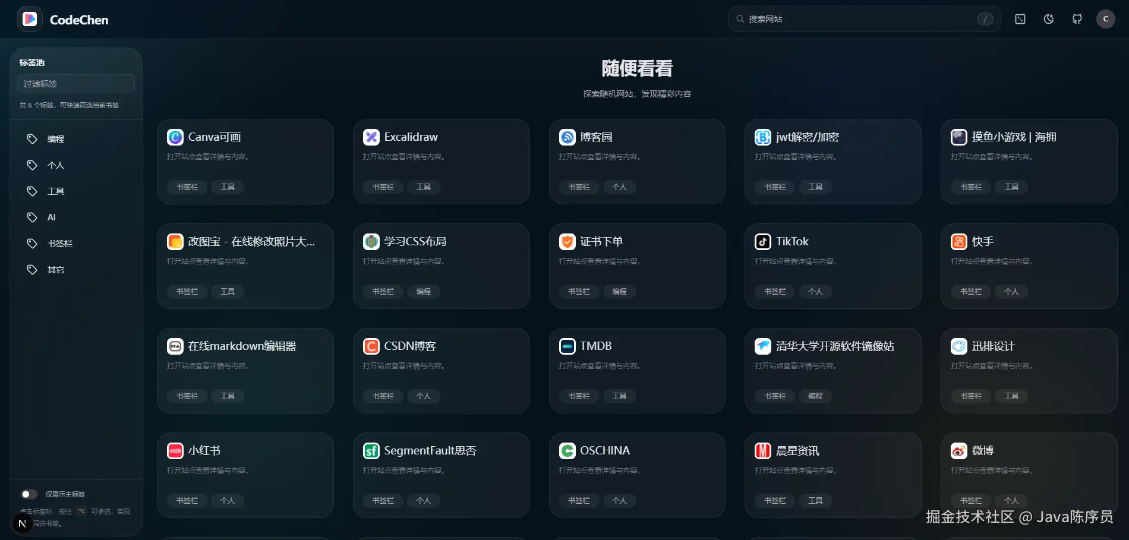1129x540 pixels.
Task: Click the TMDB site icon
Action: [x=567, y=346]
